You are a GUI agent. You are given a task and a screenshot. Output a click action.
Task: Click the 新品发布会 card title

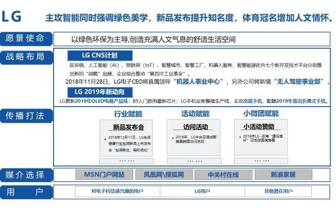coord(129,127)
